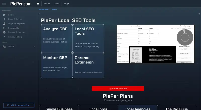Go to Home in sidebar navigation

11,15
